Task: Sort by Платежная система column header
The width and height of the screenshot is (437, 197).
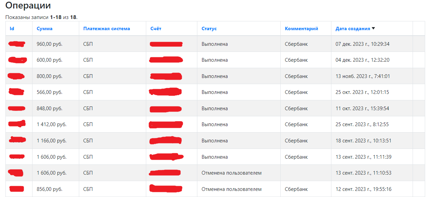Action: [106, 28]
